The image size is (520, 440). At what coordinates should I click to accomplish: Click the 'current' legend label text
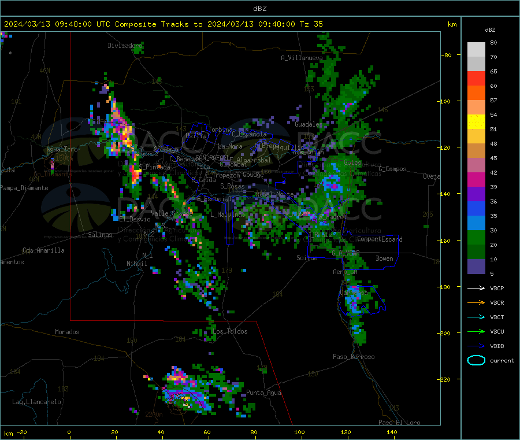502,360
